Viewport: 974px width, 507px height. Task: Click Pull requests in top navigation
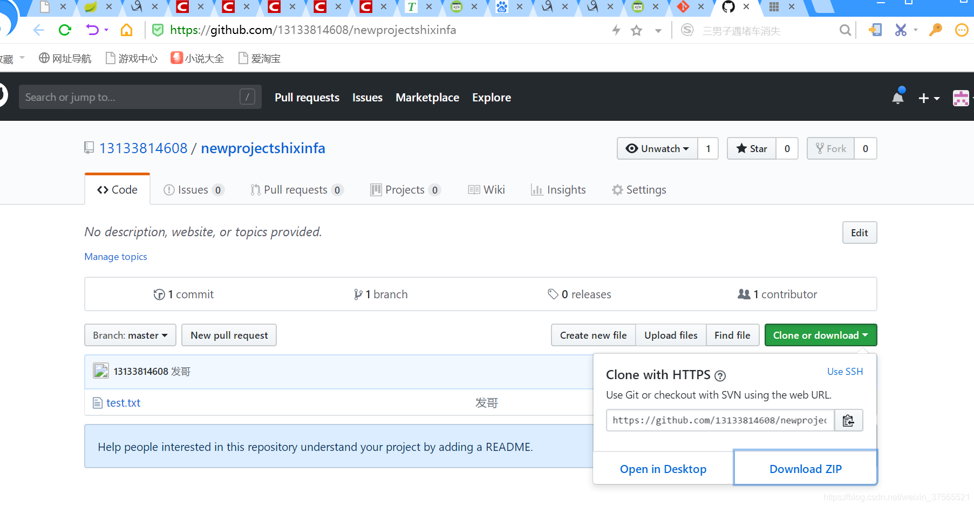coord(307,98)
